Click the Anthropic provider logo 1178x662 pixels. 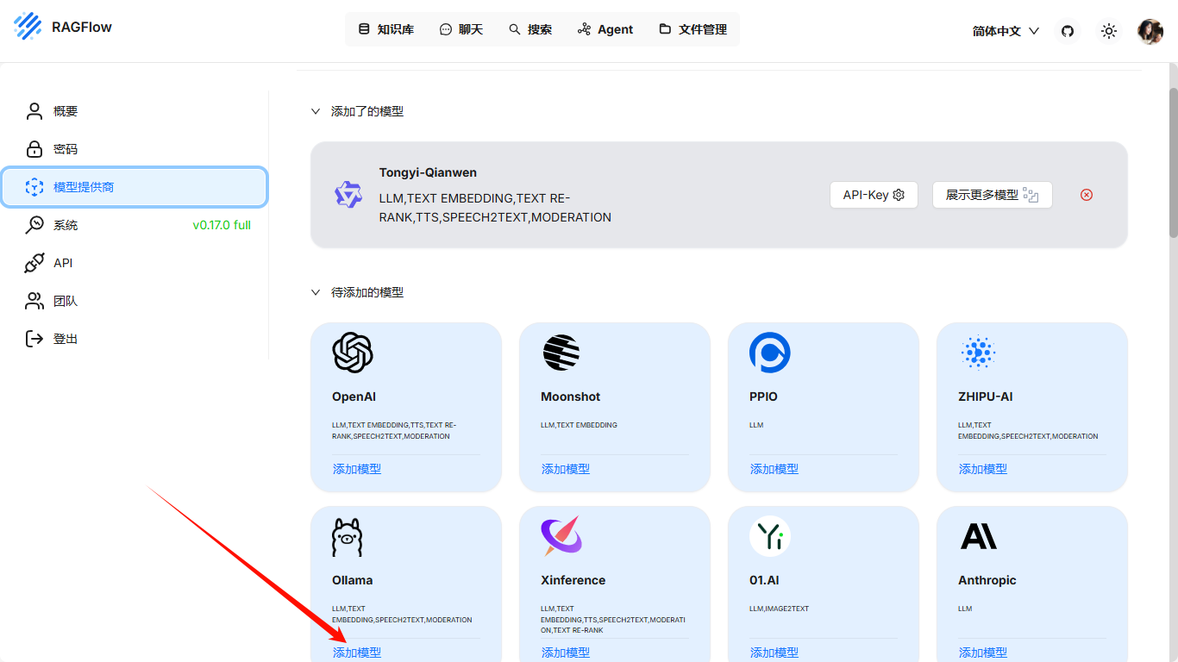click(x=978, y=536)
